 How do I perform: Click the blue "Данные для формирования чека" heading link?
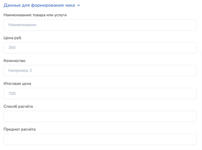point(39,5)
